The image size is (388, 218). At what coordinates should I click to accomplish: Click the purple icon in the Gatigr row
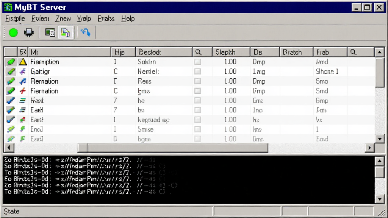23,72
